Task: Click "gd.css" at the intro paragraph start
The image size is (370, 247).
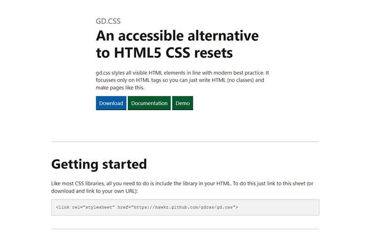Action: (105, 73)
